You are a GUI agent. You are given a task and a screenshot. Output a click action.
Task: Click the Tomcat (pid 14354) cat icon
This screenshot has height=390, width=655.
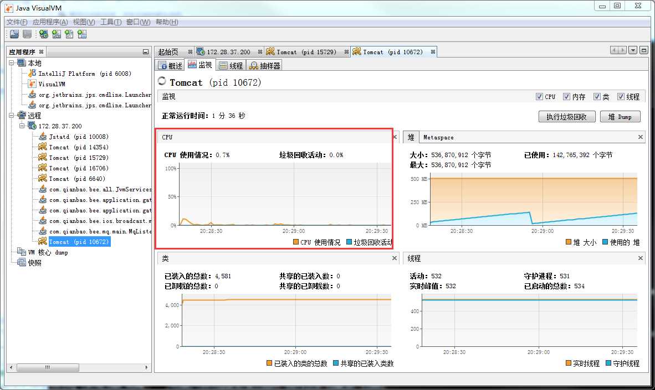point(43,147)
